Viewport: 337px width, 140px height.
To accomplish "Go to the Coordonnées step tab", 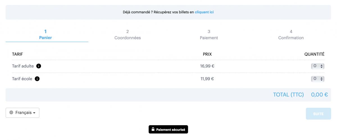I will click(127, 35).
